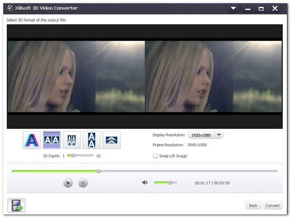This screenshot has width=291, height=218.
Task: Click the 00:01:17 / 00:03:59 time display
Action: click(x=212, y=183)
